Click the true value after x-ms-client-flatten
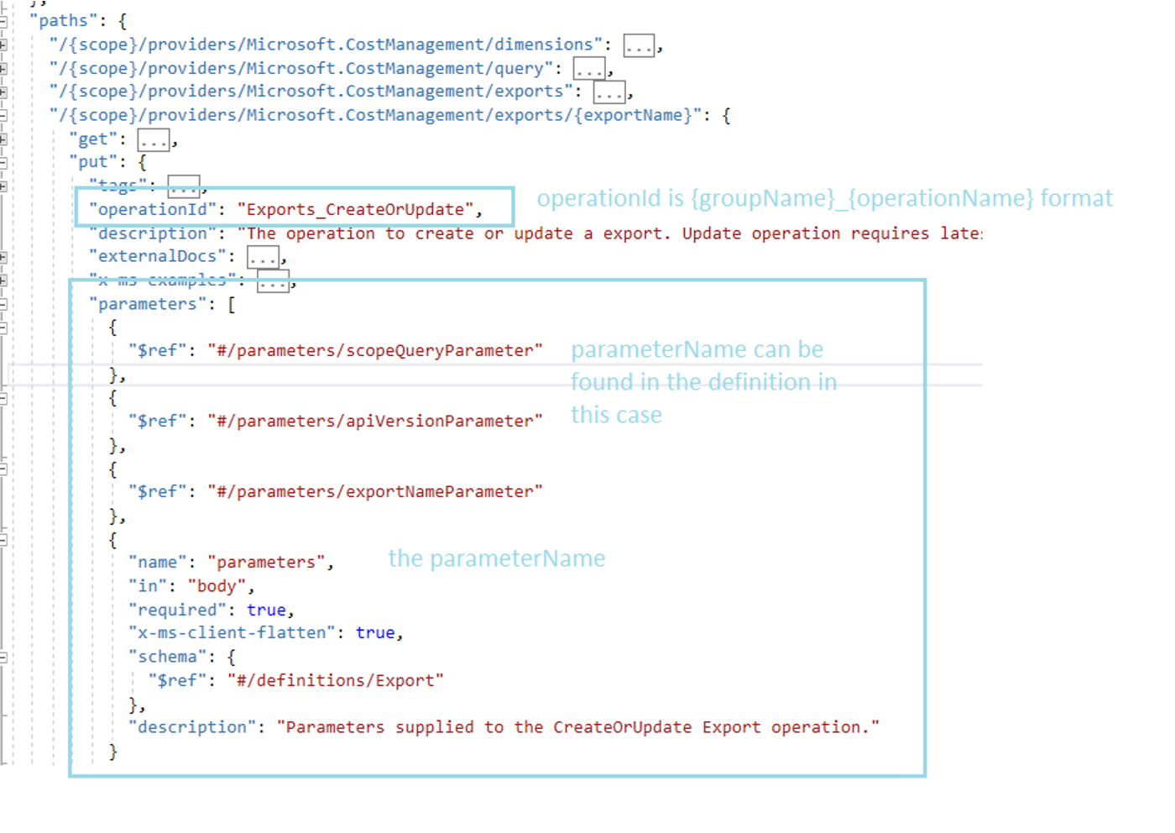The height and width of the screenshot is (833, 1175). 375,632
